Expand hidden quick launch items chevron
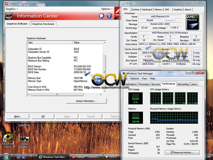The height and width of the screenshot is (160, 213). pyautogui.click(x=31, y=156)
